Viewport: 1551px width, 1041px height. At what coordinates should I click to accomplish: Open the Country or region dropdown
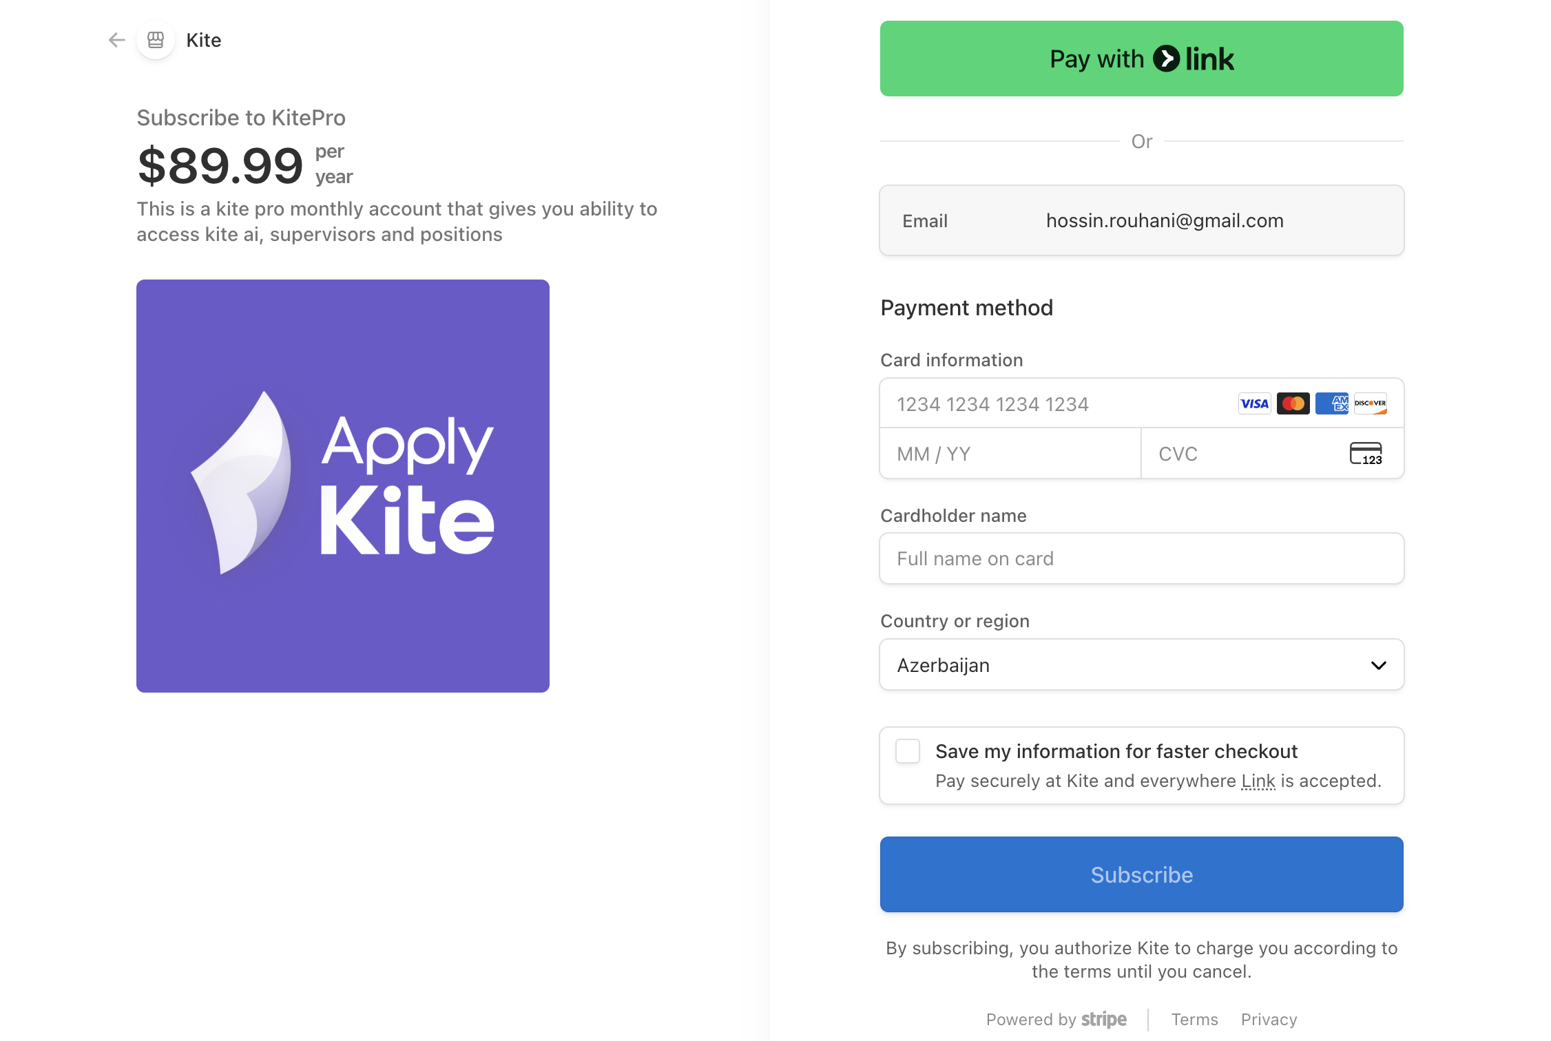point(1141,665)
